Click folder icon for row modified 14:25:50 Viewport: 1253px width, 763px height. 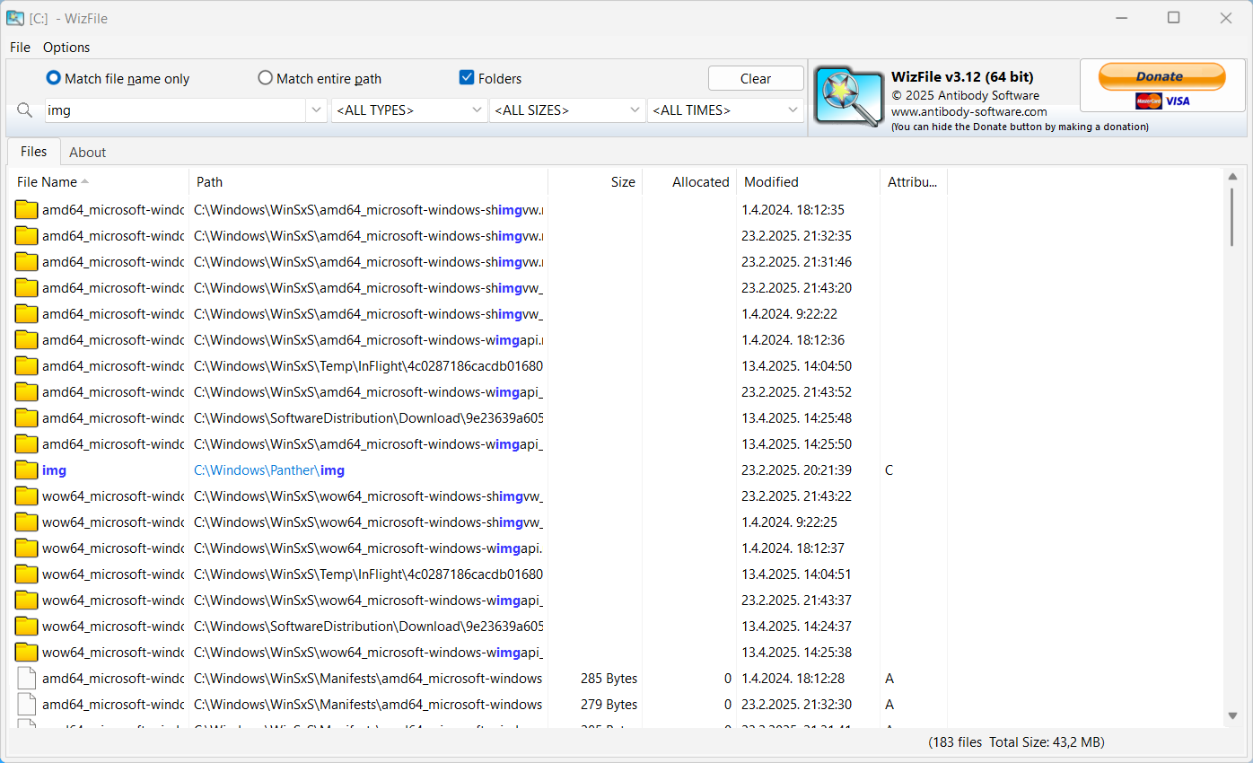tap(27, 444)
